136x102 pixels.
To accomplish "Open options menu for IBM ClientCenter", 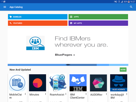I will tap(86, 94).
